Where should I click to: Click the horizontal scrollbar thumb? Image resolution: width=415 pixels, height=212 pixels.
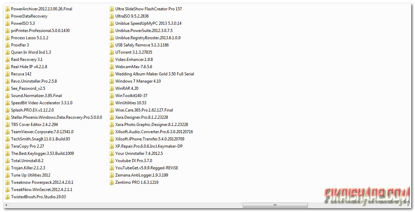pyautogui.click(x=275, y=205)
